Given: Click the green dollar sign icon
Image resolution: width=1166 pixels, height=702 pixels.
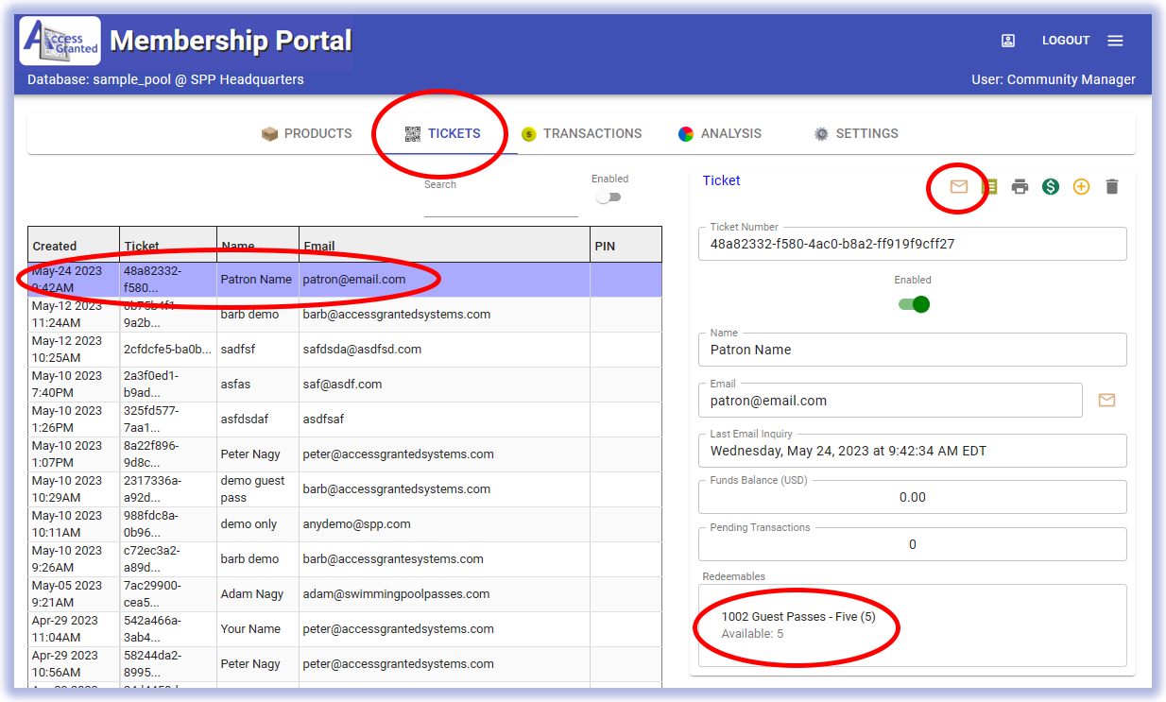Looking at the screenshot, I should pyautogui.click(x=1050, y=187).
